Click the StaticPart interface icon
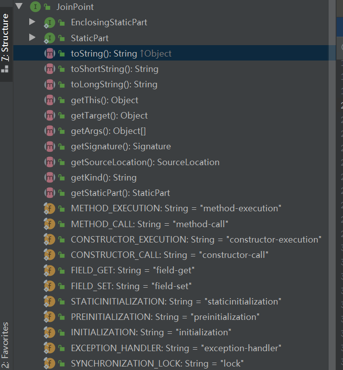 pyautogui.click(x=50, y=38)
